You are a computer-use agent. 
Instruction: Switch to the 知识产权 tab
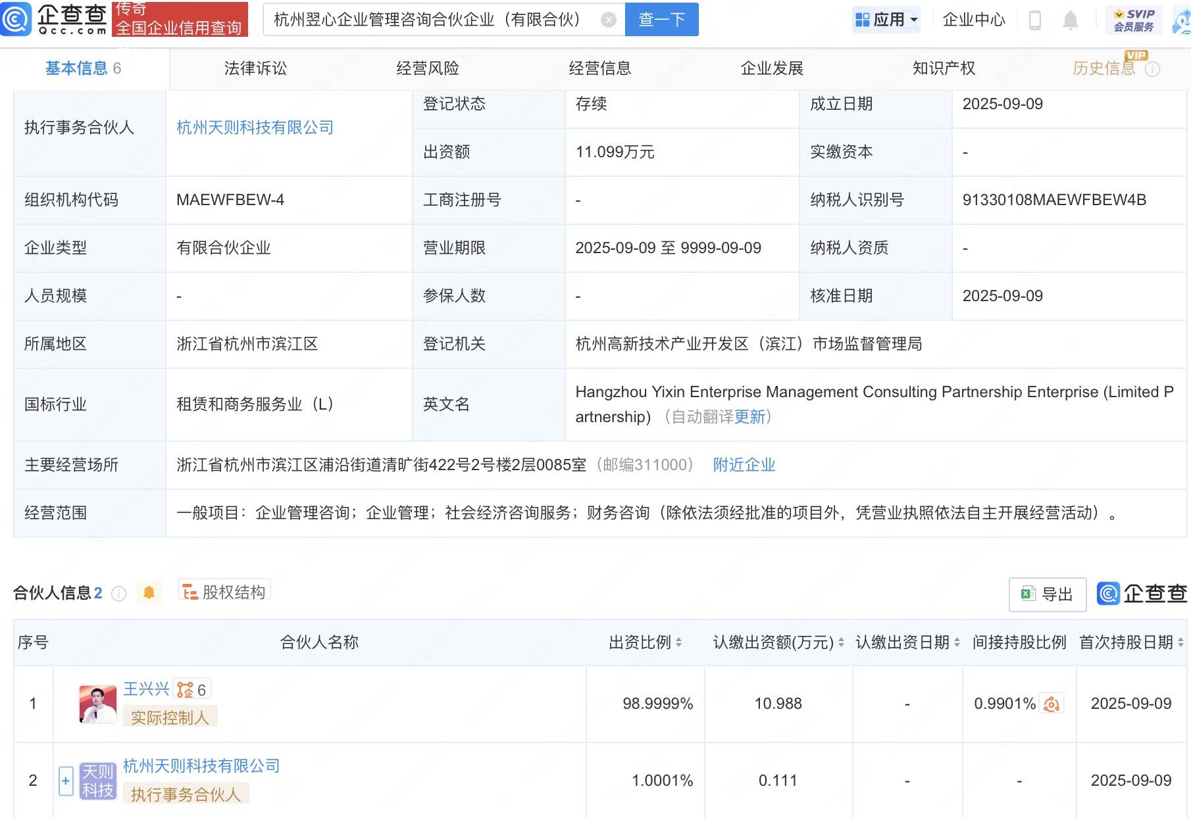[944, 68]
